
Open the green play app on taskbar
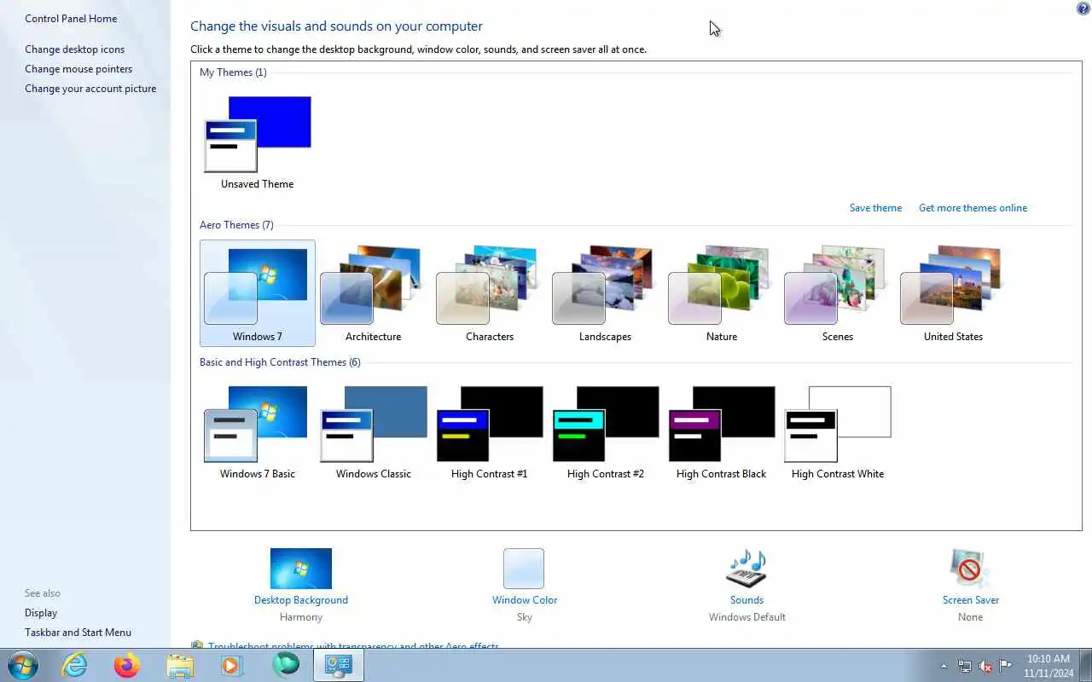point(286,664)
